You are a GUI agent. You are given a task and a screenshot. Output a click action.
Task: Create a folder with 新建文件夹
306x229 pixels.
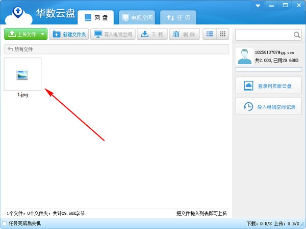click(x=69, y=34)
